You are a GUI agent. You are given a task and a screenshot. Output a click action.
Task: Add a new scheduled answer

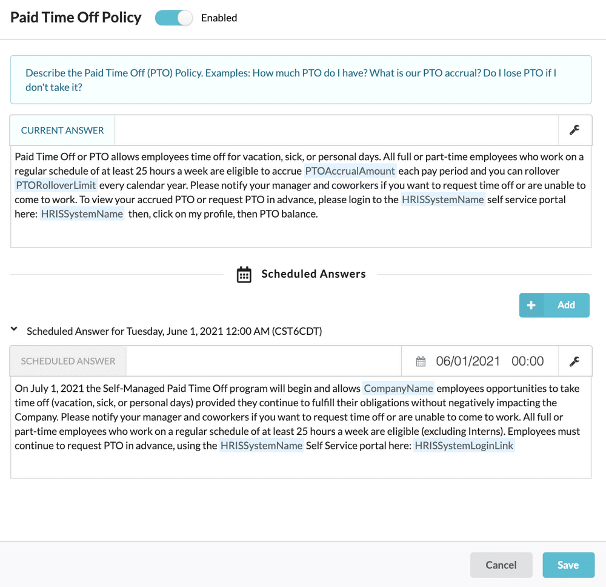pyautogui.click(x=554, y=305)
